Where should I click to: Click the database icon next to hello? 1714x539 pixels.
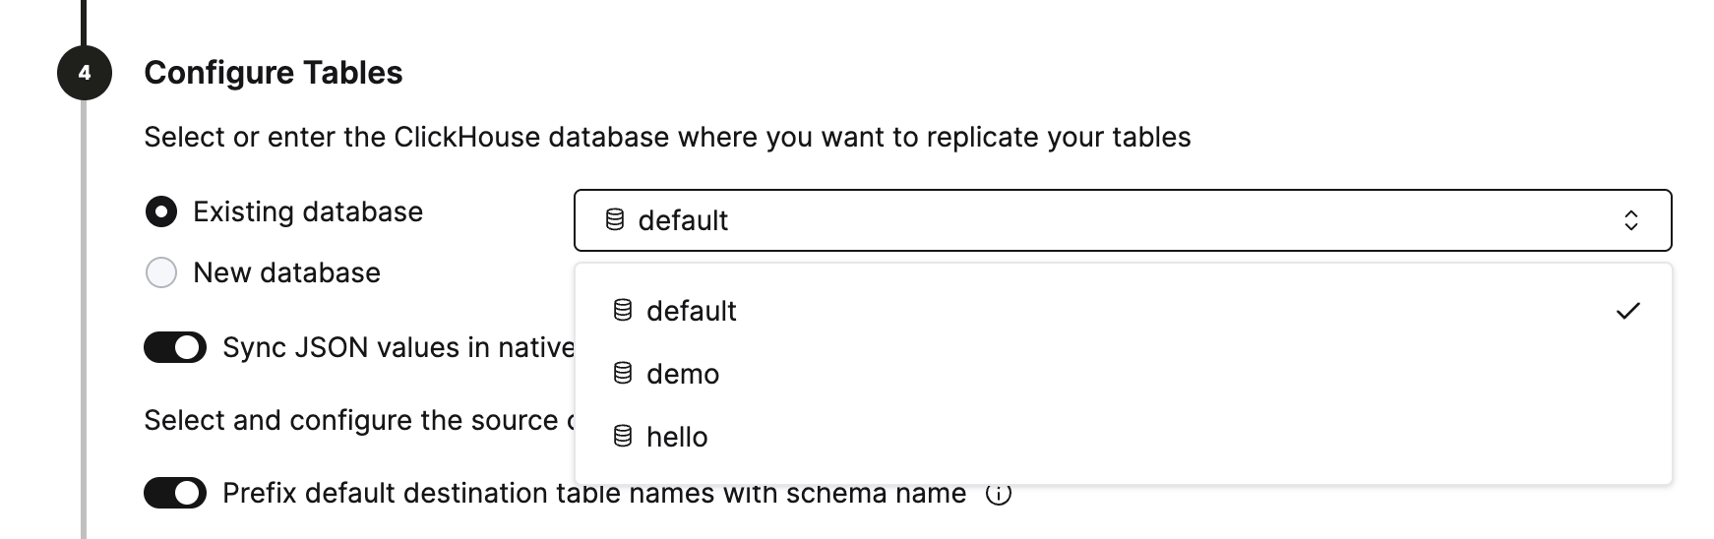point(623,437)
